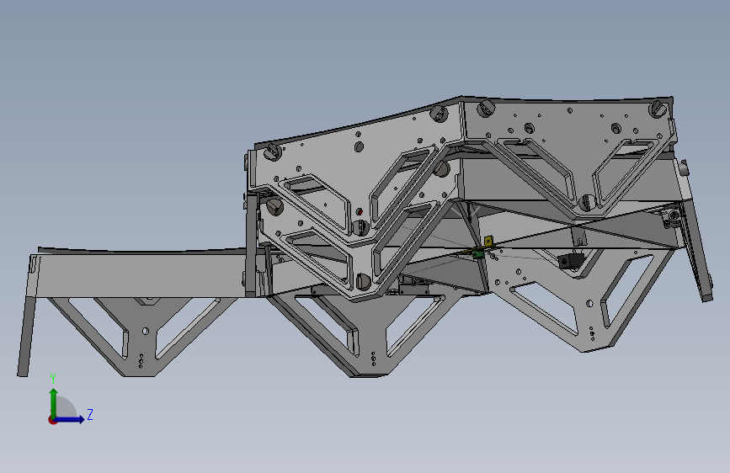Click the red X axis origin of the triad
The image size is (730, 473).
pyautogui.click(x=52, y=420)
